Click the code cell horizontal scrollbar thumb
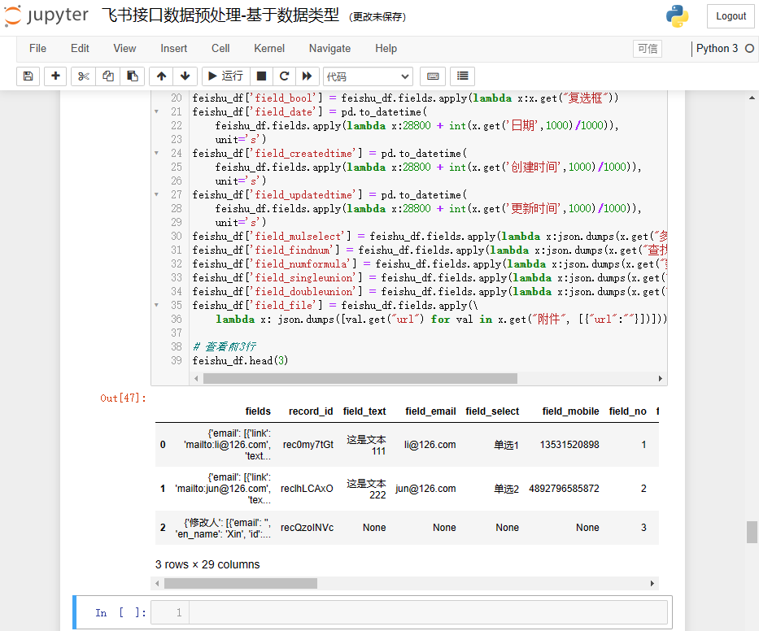Image resolution: width=759 pixels, height=631 pixels. [x=360, y=378]
